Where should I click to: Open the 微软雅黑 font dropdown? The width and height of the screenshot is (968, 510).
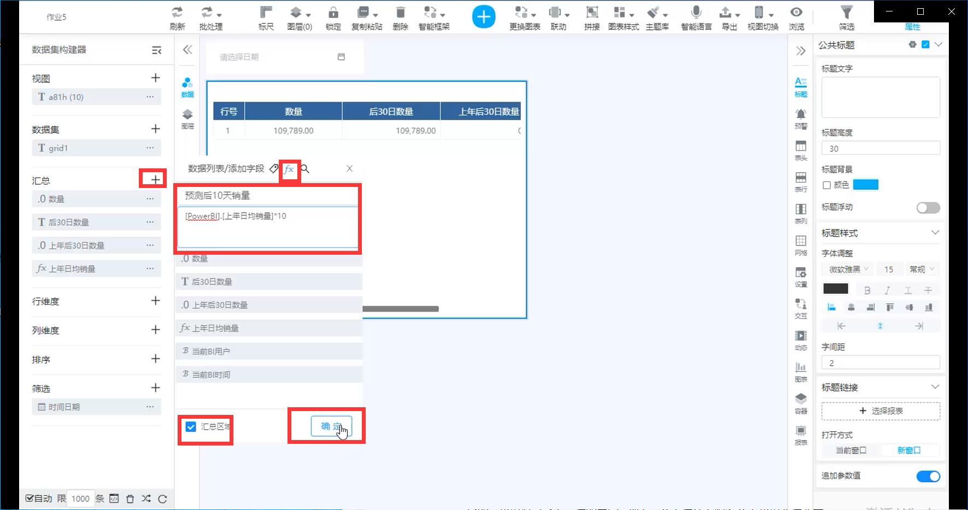848,269
